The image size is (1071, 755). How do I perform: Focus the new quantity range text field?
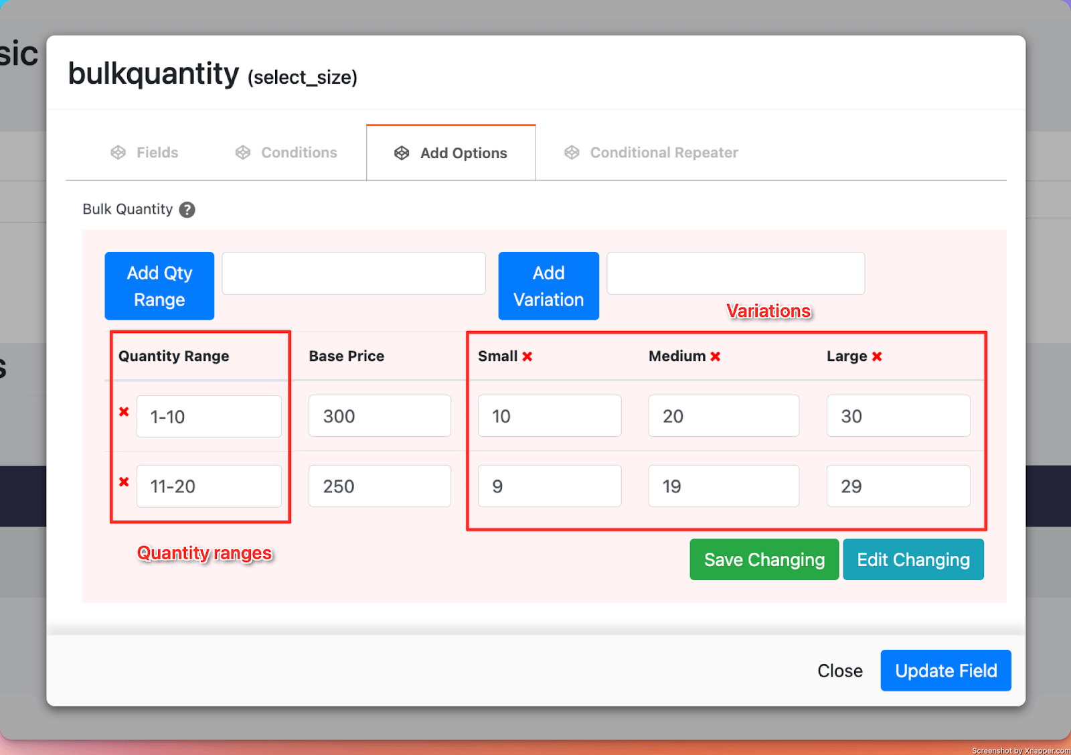click(353, 273)
